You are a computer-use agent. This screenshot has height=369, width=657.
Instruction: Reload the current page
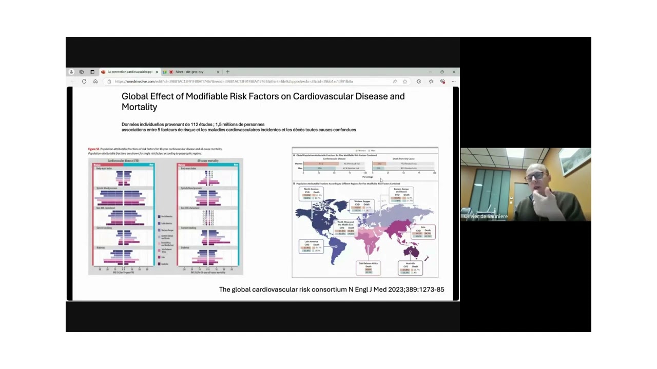[84, 81]
